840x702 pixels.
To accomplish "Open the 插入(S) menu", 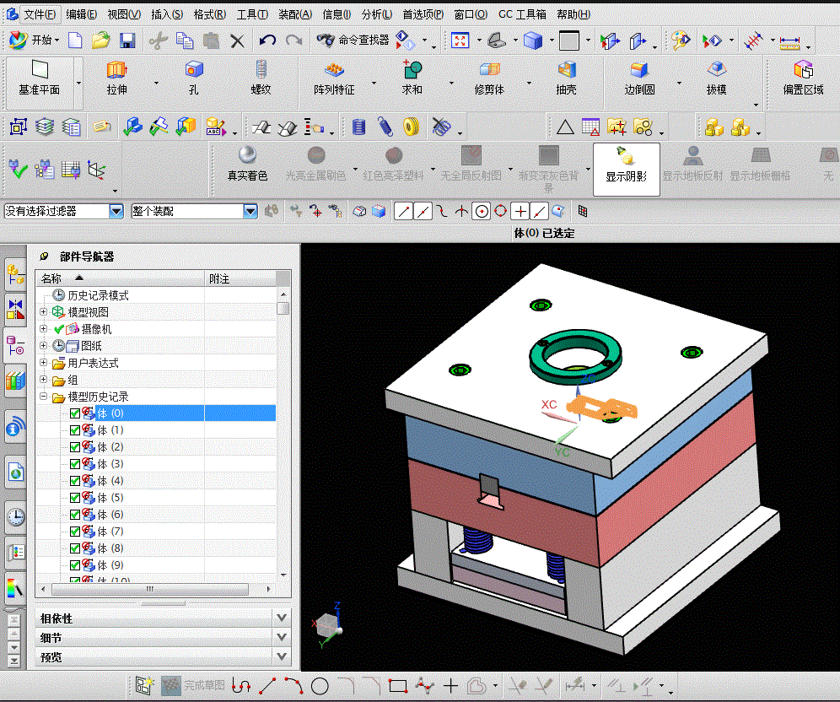I will (x=166, y=14).
